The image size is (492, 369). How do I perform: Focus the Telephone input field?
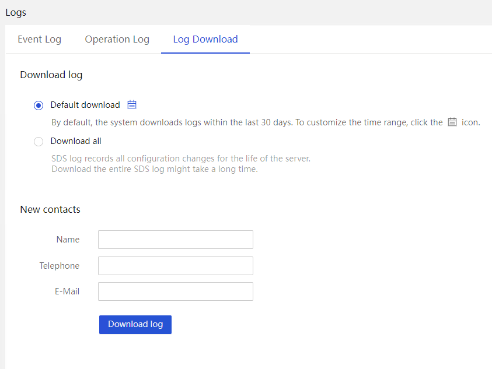tap(176, 266)
